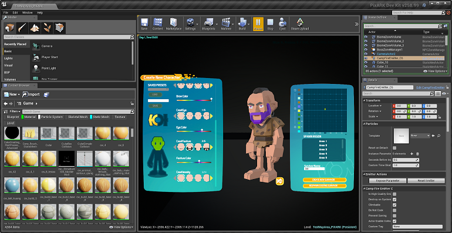452x233 pixels.
Task: Add instance parameter element plus icon
Action: (411, 154)
